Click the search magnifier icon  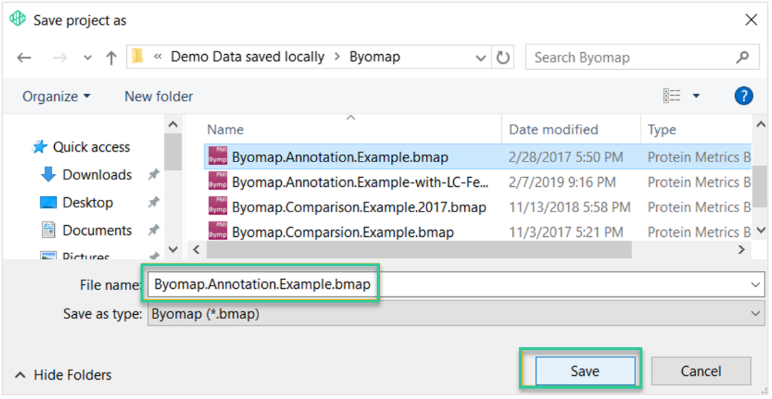pos(742,57)
